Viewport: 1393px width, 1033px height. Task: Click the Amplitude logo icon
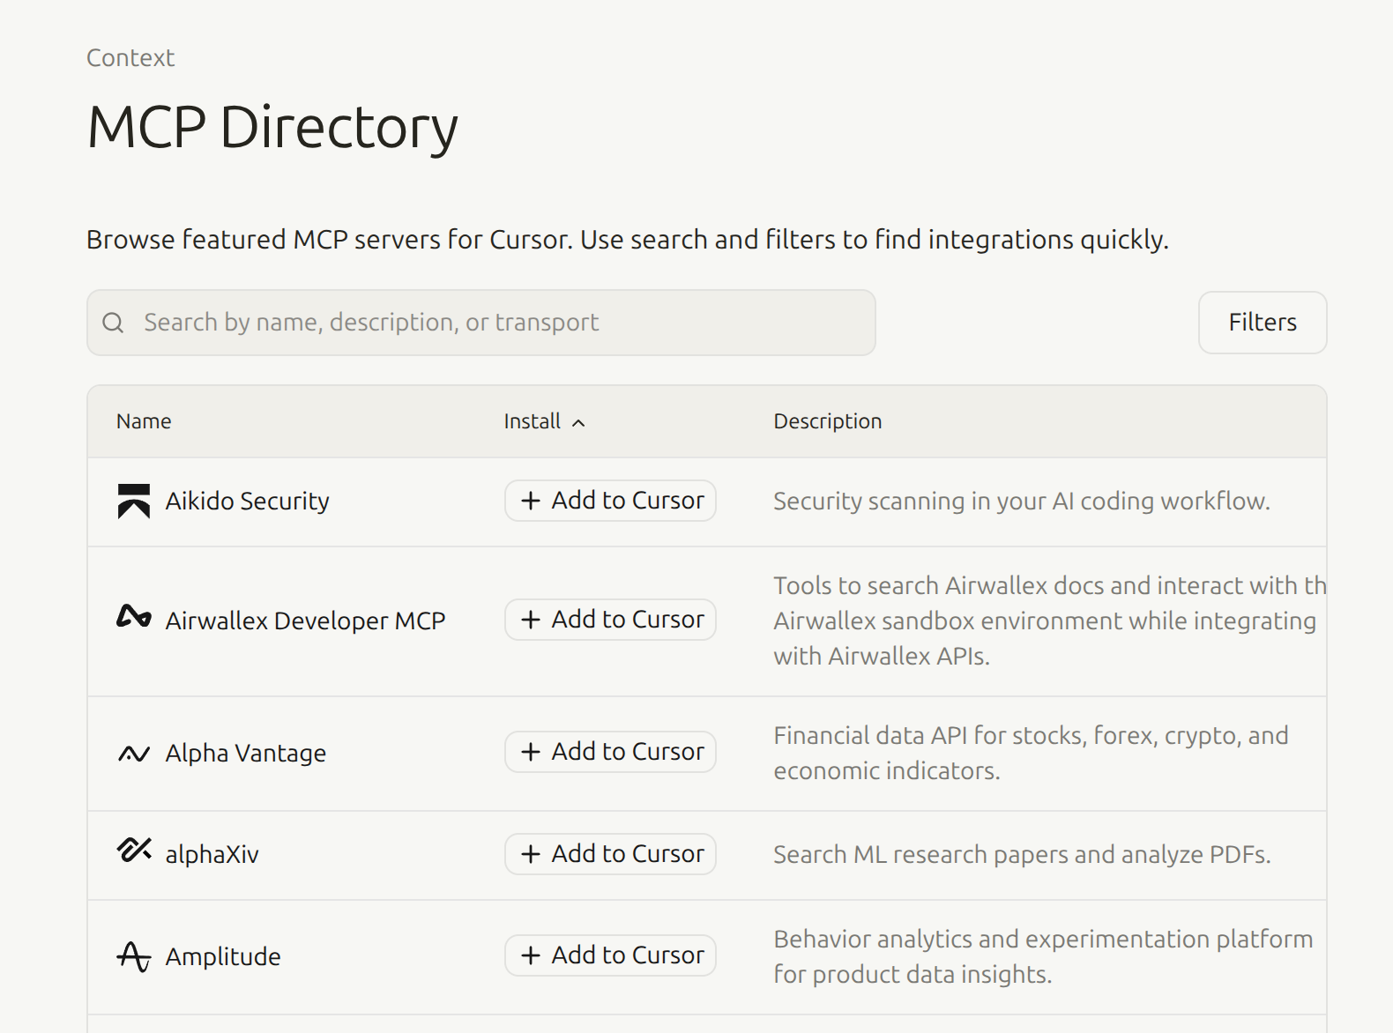[134, 956]
